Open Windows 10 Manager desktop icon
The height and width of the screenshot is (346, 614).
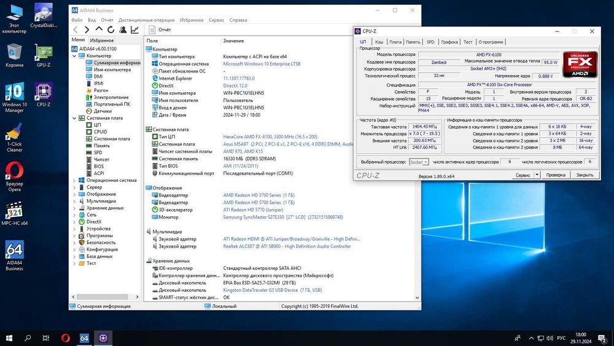click(15, 98)
